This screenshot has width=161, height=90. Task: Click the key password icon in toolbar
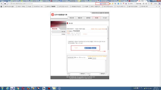113,4
